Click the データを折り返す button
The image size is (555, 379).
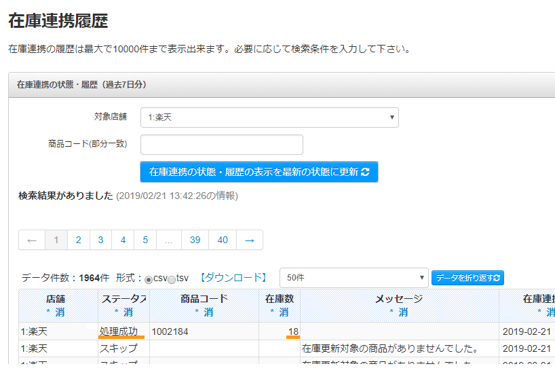click(467, 278)
